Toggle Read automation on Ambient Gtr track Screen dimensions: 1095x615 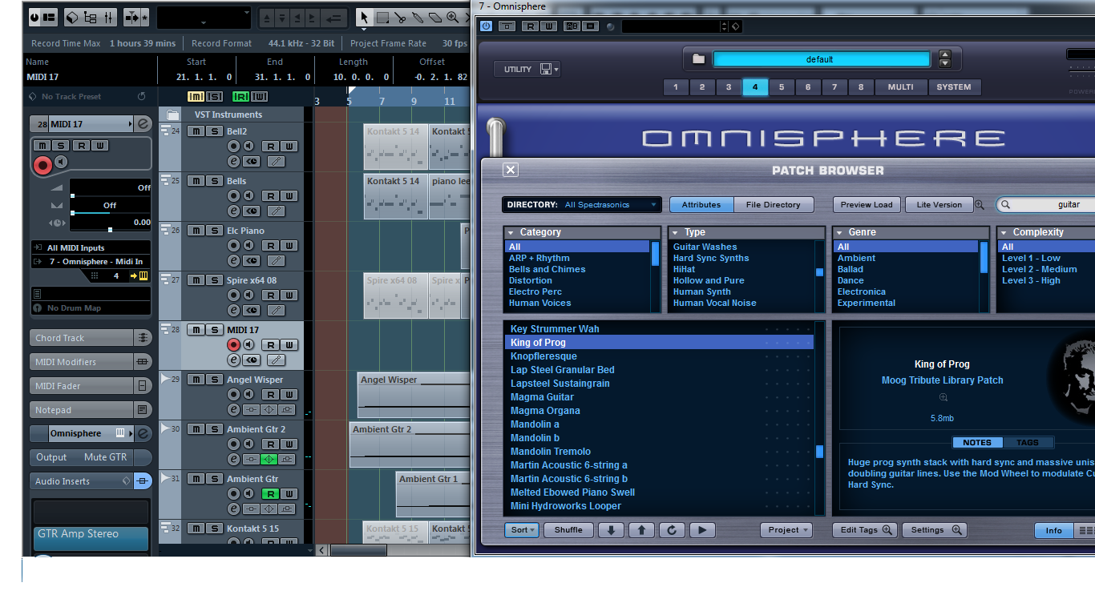(x=271, y=494)
